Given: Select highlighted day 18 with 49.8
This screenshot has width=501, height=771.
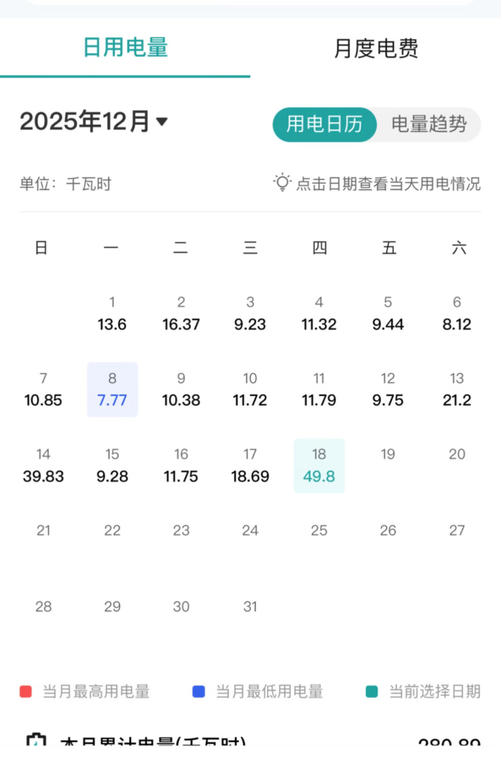Looking at the screenshot, I should (319, 466).
